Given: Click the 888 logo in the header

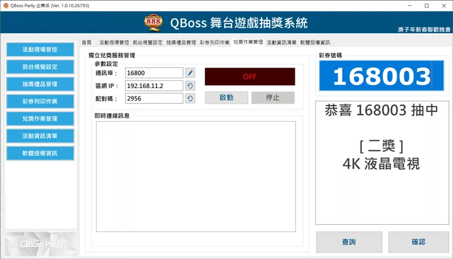Looking at the screenshot, I should [x=154, y=23].
